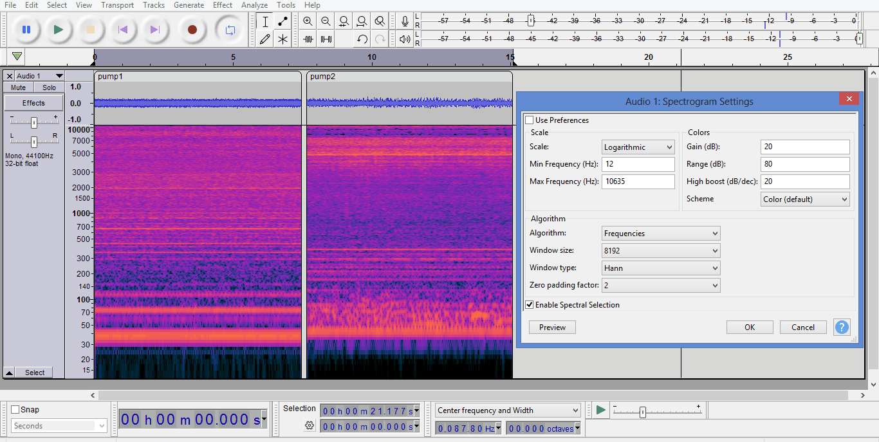
Task: Select the Selection (I-beam) tool
Action: pyautogui.click(x=265, y=21)
